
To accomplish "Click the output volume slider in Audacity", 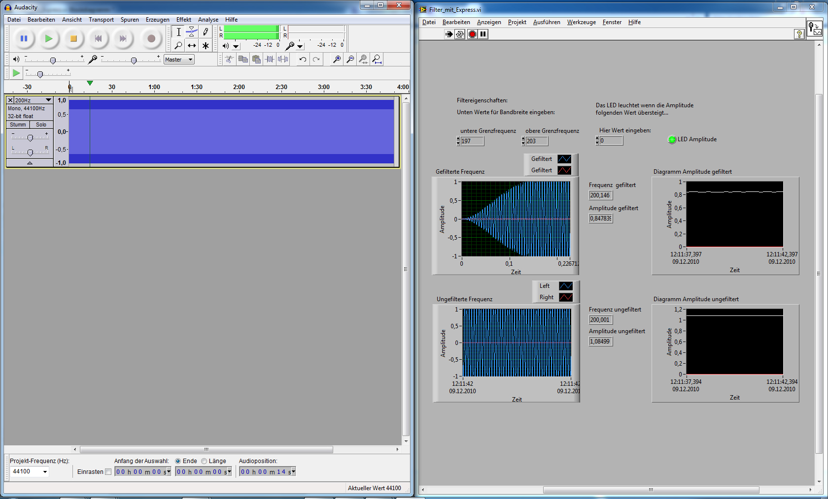I will 53,60.
